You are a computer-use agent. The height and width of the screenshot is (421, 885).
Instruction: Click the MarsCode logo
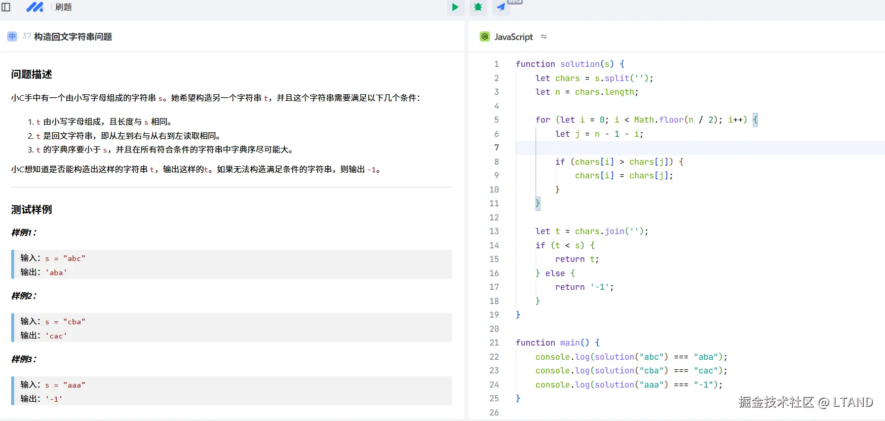click(x=35, y=7)
